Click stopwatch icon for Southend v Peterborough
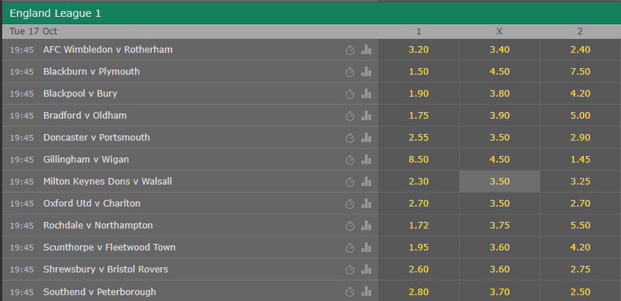The height and width of the screenshot is (301, 621). click(x=350, y=292)
